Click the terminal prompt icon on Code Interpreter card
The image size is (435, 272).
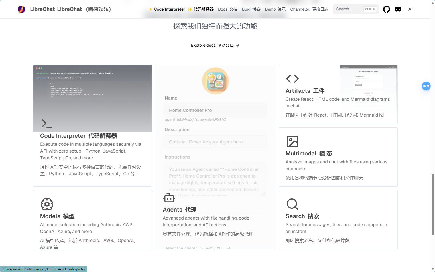tap(47, 123)
